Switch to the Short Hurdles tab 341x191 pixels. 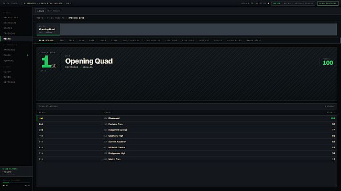pos(131,41)
